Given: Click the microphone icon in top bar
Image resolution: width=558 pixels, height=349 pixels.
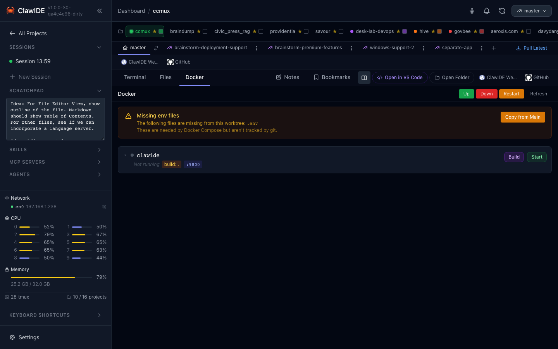Looking at the screenshot, I should tap(472, 11).
